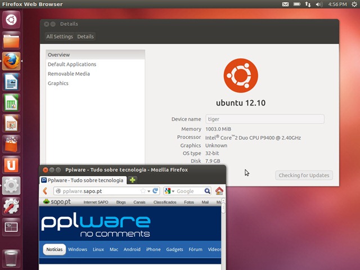The width and height of the screenshot is (360, 270).
Task: Click the Checking for Updates button
Action: (304, 175)
